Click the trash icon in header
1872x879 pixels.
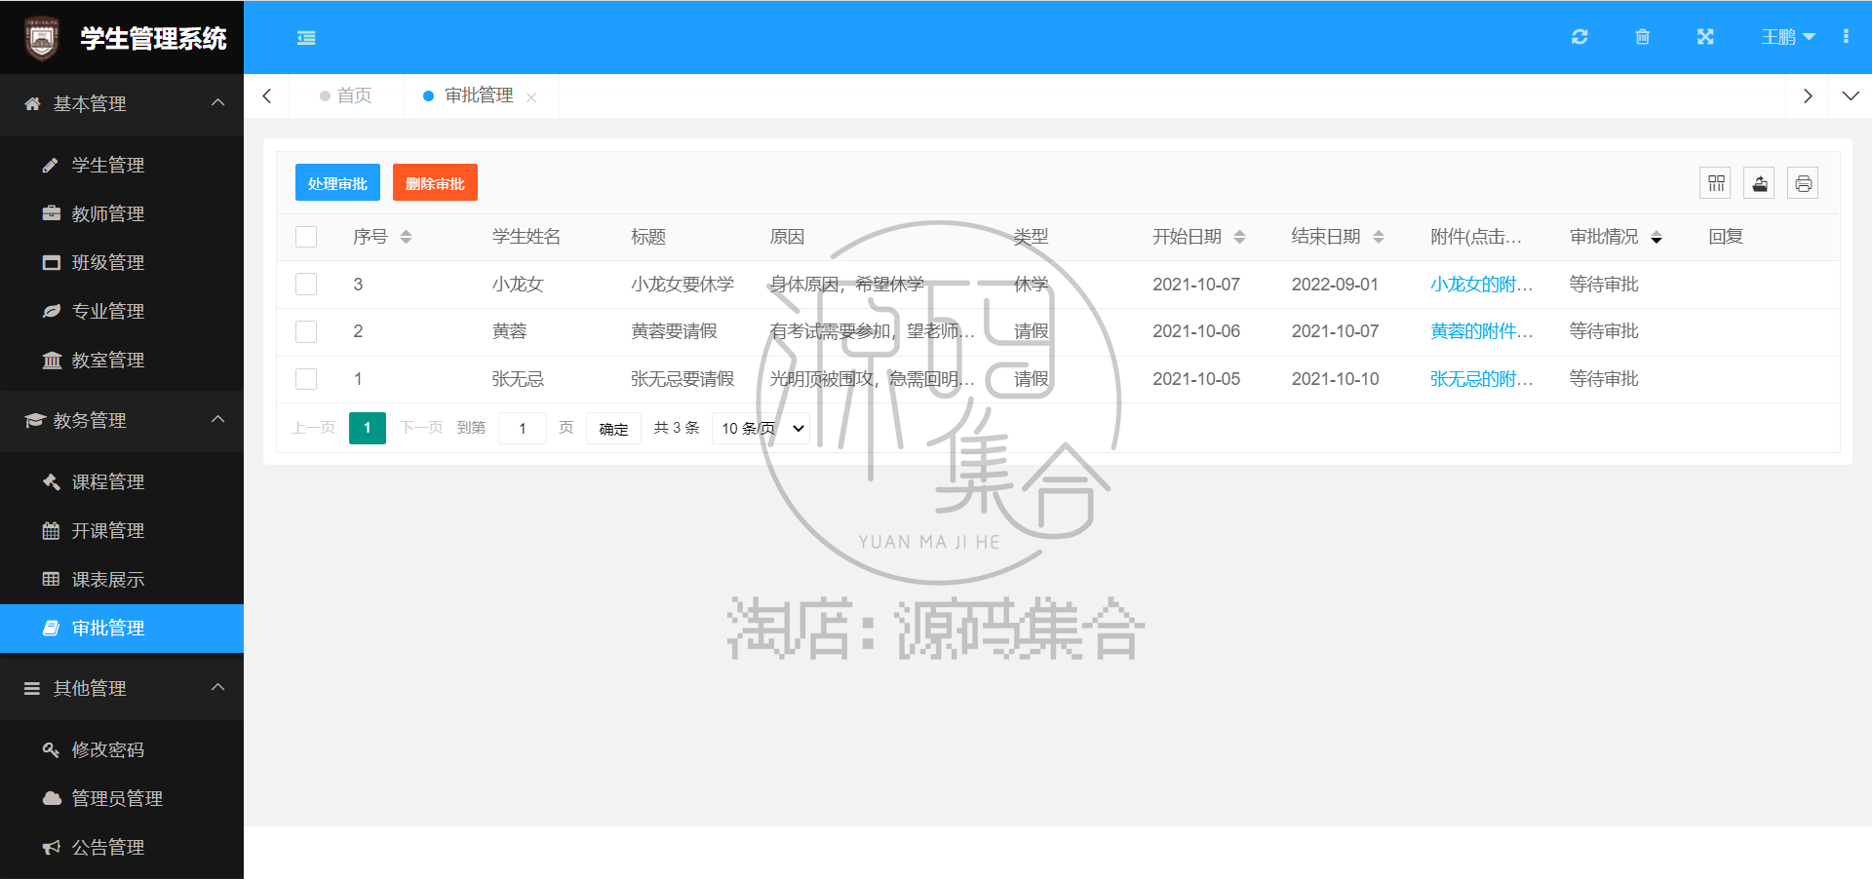coord(1642,37)
